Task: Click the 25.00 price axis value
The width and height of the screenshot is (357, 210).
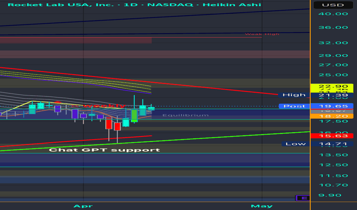Action: [333, 75]
